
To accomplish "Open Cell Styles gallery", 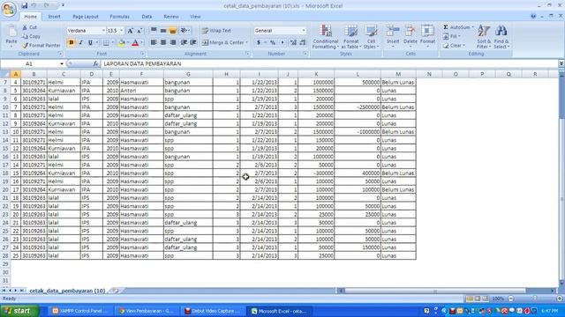I will pos(371,37).
